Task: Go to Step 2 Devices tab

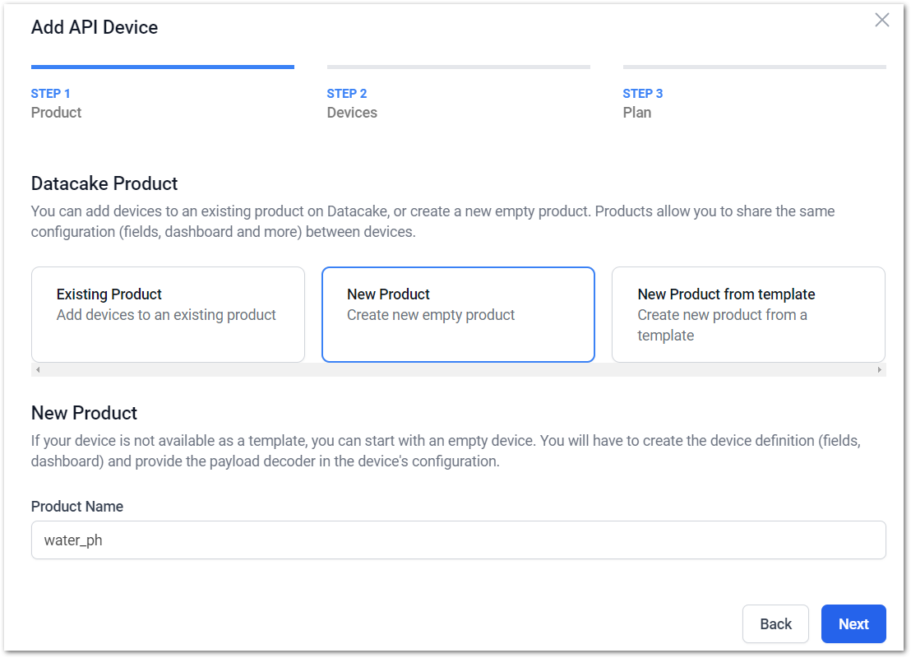Action: click(x=352, y=103)
